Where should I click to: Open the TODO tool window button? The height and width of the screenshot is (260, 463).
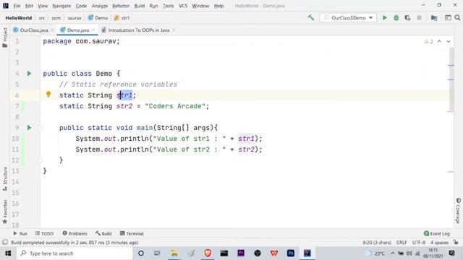pos(44,233)
